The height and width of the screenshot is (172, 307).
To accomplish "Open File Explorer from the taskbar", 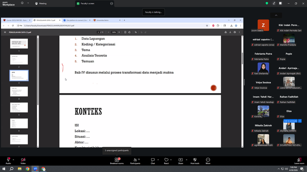I will [20, 169].
